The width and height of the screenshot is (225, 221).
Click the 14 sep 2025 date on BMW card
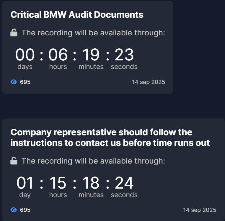[x=149, y=82]
